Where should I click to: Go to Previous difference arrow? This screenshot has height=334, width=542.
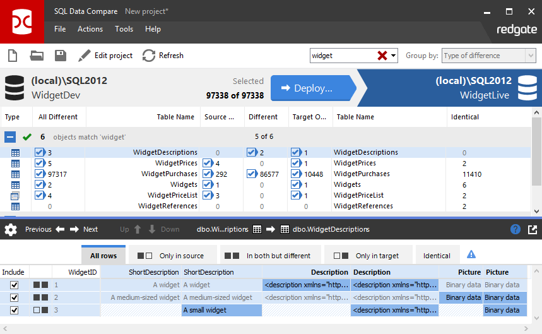click(60, 229)
